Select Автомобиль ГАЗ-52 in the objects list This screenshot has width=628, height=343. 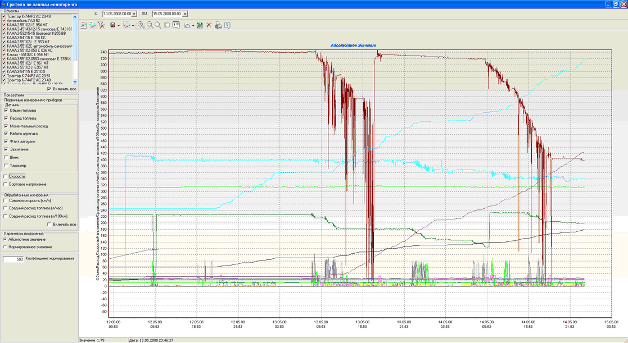(x=22, y=20)
